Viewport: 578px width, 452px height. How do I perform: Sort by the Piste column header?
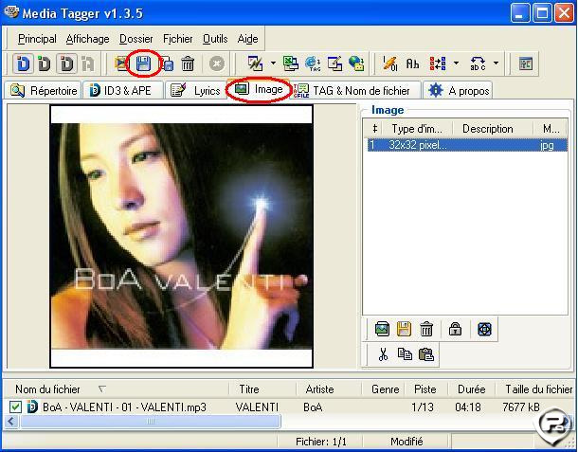point(426,389)
